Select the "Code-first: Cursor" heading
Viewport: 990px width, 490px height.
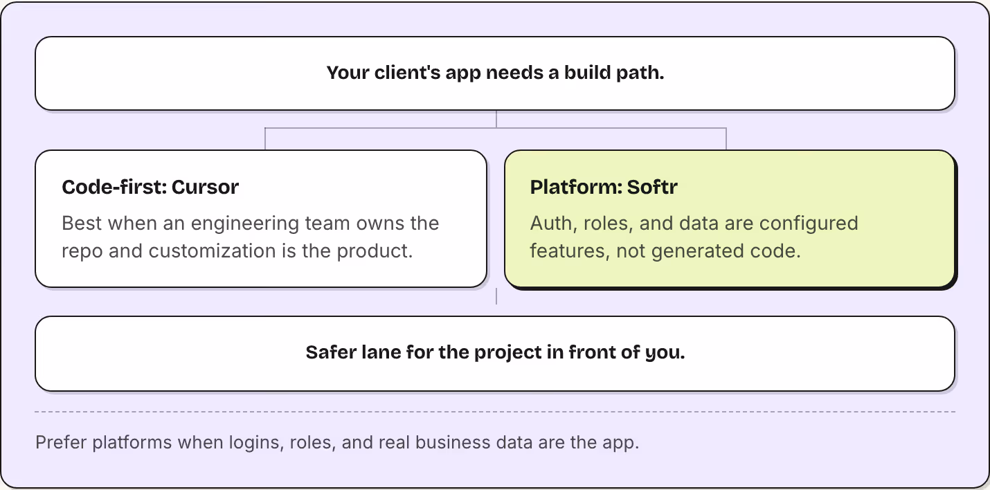coord(150,188)
